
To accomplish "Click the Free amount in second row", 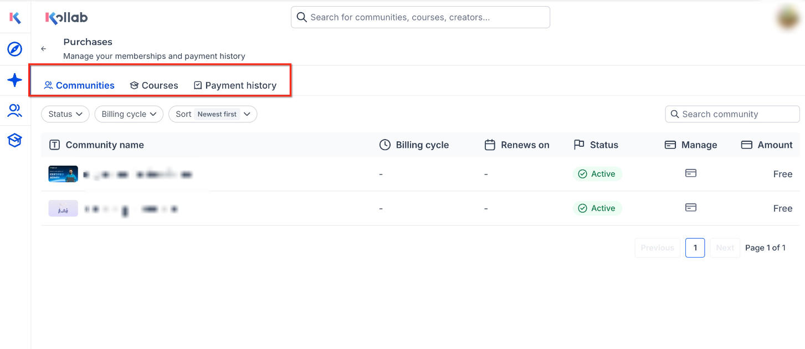I will tap(783, 208).
